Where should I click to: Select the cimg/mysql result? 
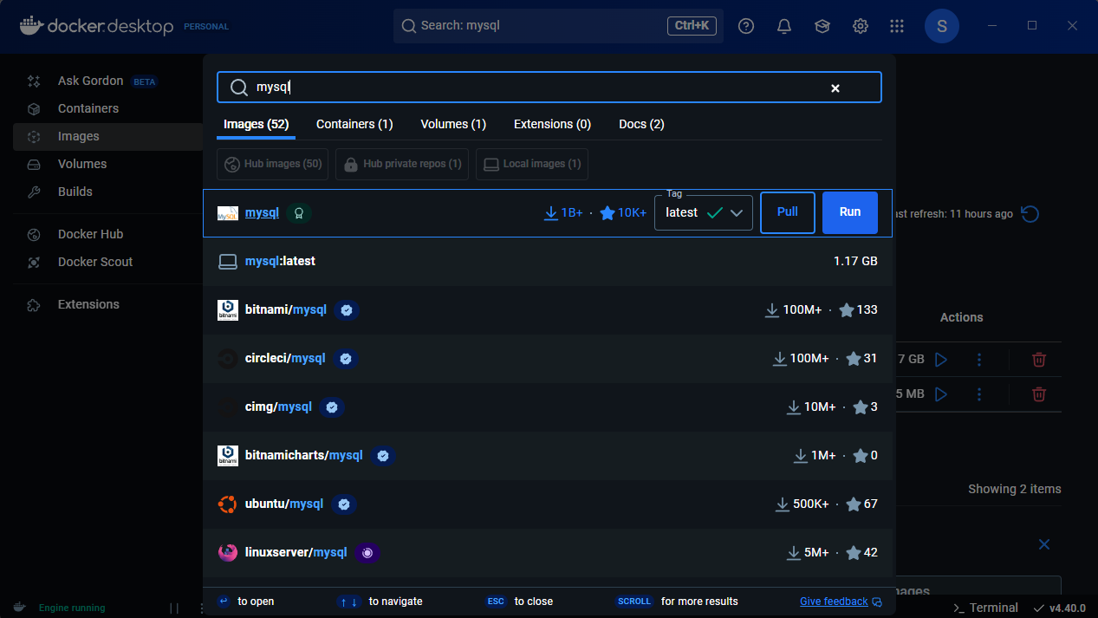point(548,407)
